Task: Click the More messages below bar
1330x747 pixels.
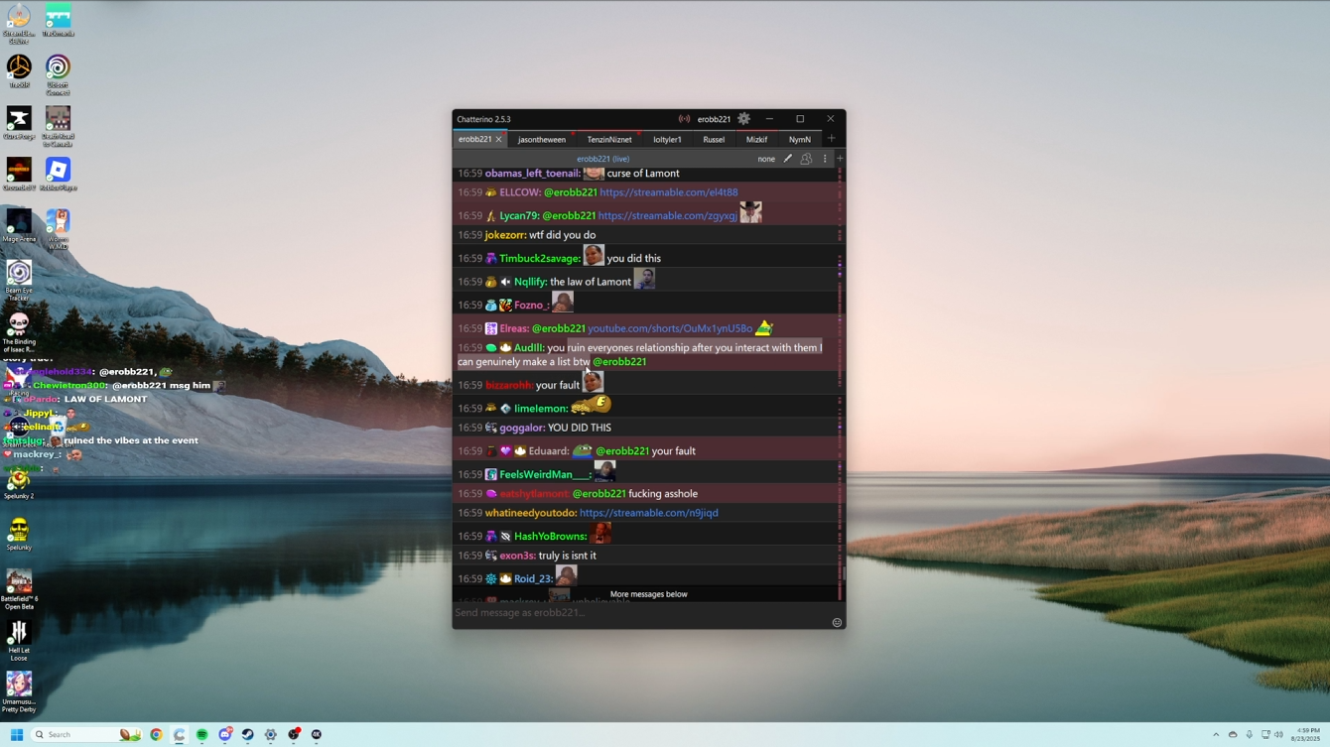Action: point(649,594)
